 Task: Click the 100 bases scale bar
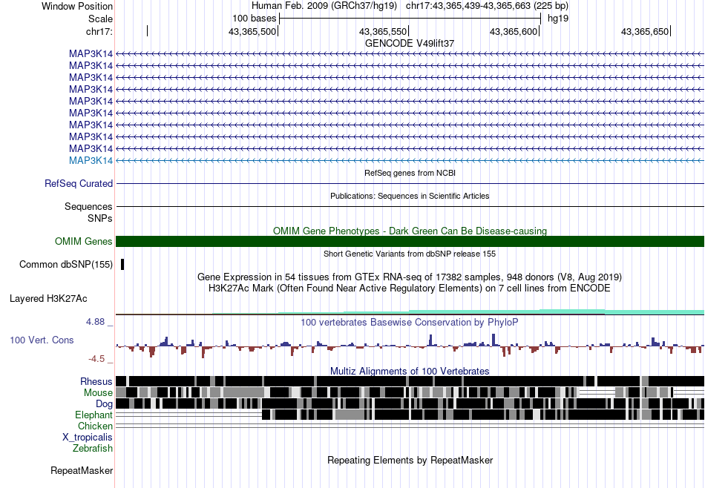410,19
